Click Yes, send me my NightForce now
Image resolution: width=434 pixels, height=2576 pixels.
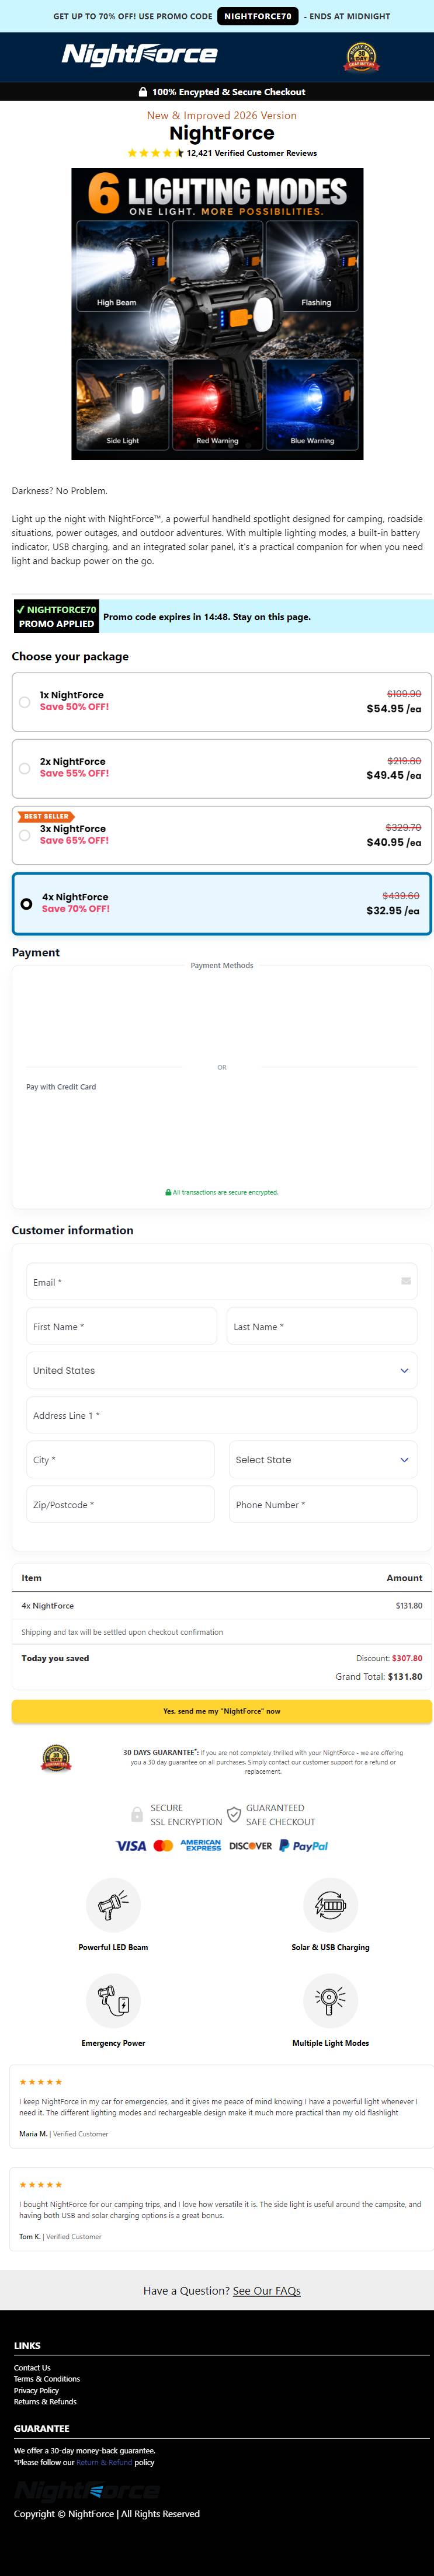[222, 1711]
